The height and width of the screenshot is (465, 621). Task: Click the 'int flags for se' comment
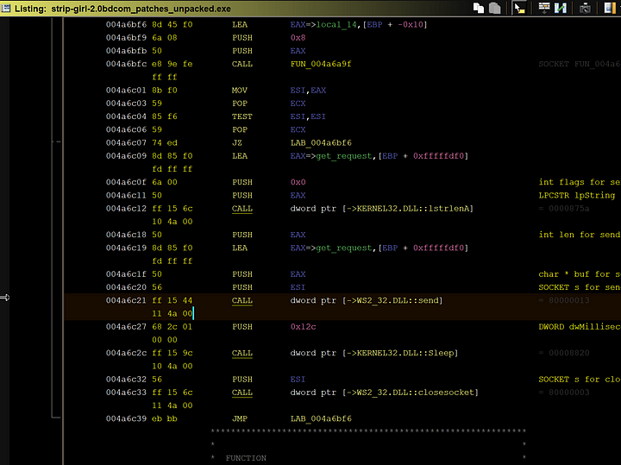pyautogui.click(x=580, y=182)
